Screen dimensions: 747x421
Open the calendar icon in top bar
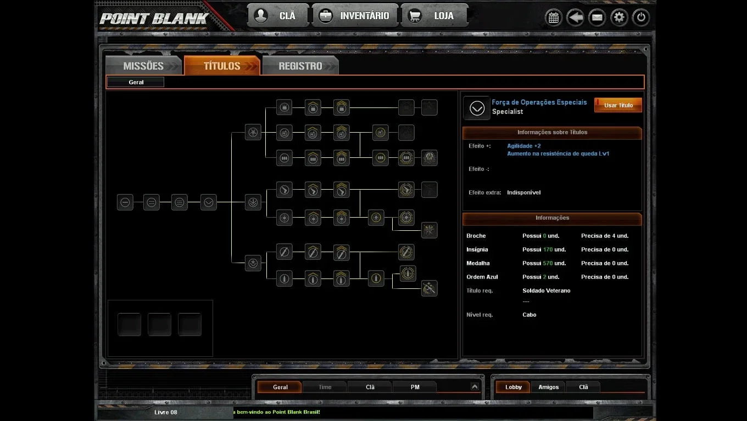point(554,18)
